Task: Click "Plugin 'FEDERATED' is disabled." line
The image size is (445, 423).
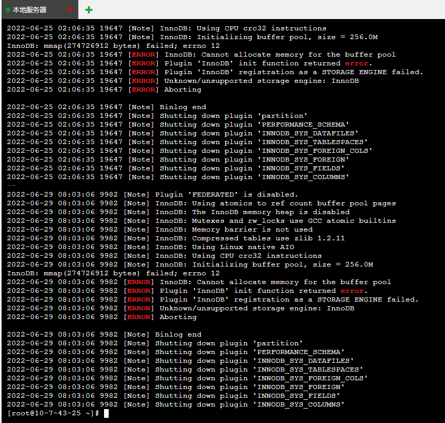Action: pyautogui.click(x=227, y=195)
